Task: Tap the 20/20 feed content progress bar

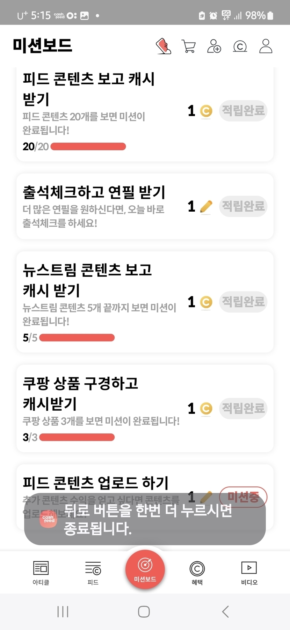Action: click(x=88, y=146)
